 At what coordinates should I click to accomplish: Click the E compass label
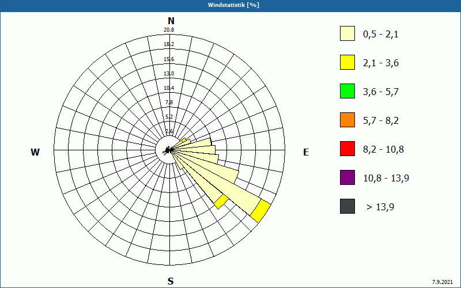[306, 152]
